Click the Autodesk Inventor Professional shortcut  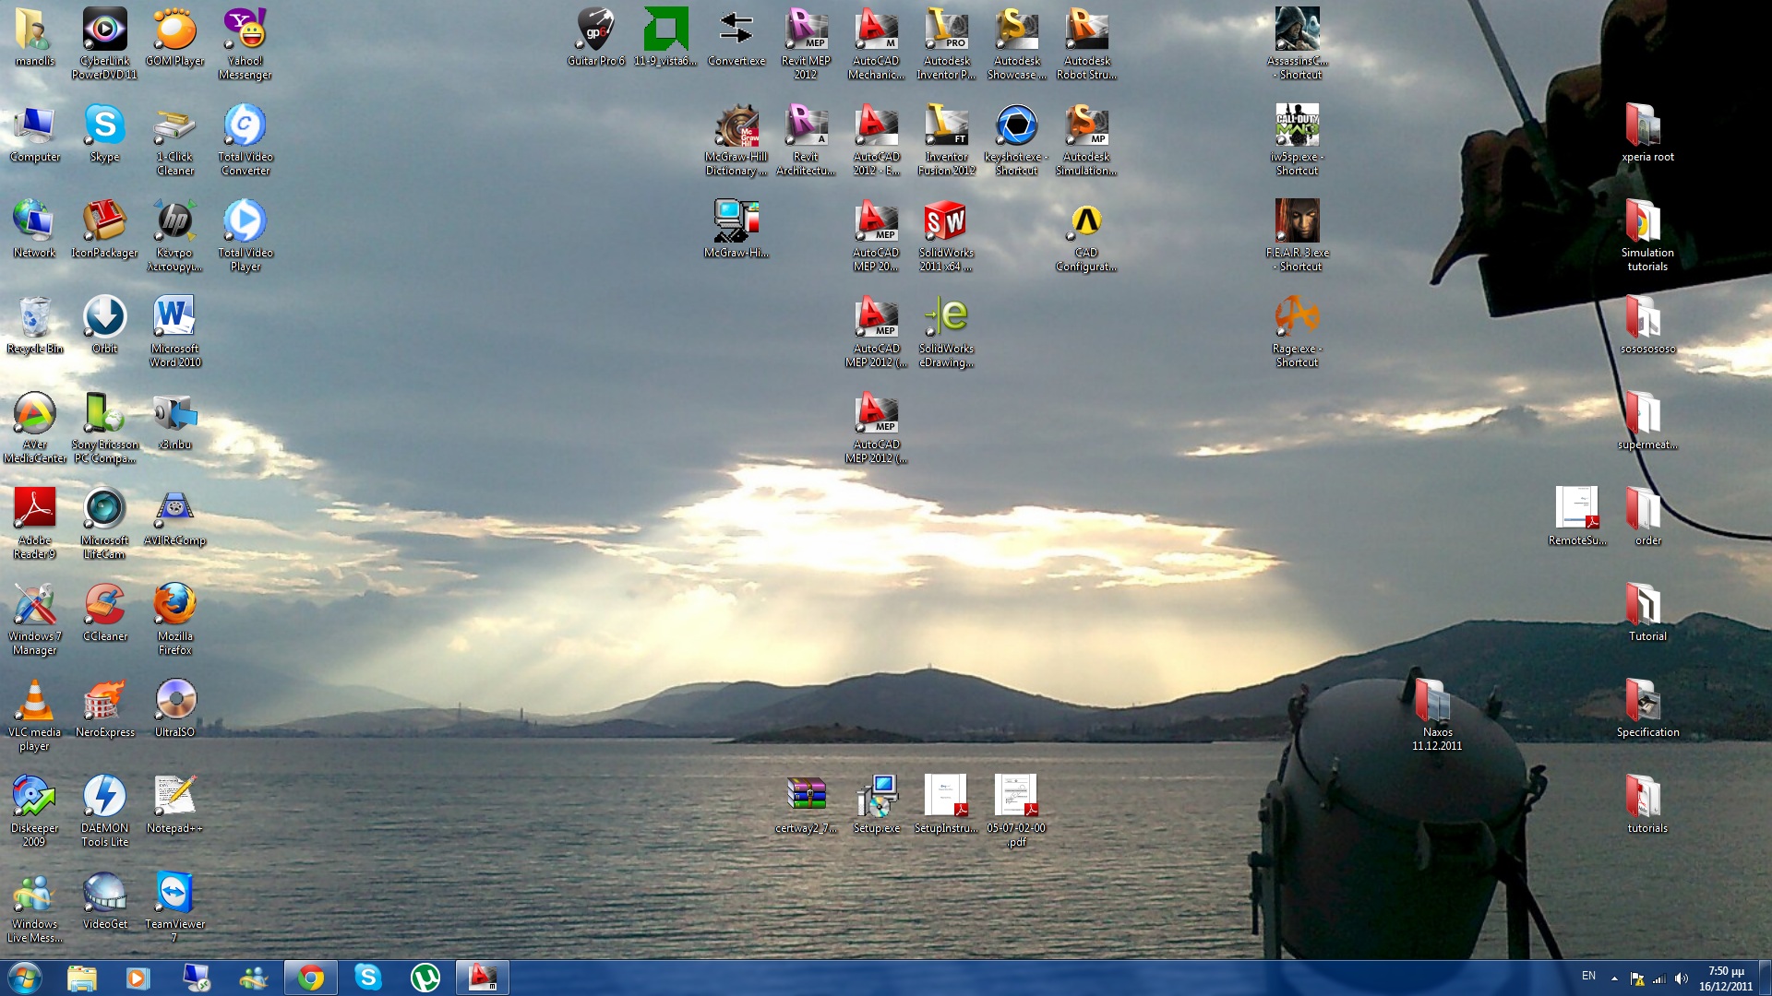(946, 30)
